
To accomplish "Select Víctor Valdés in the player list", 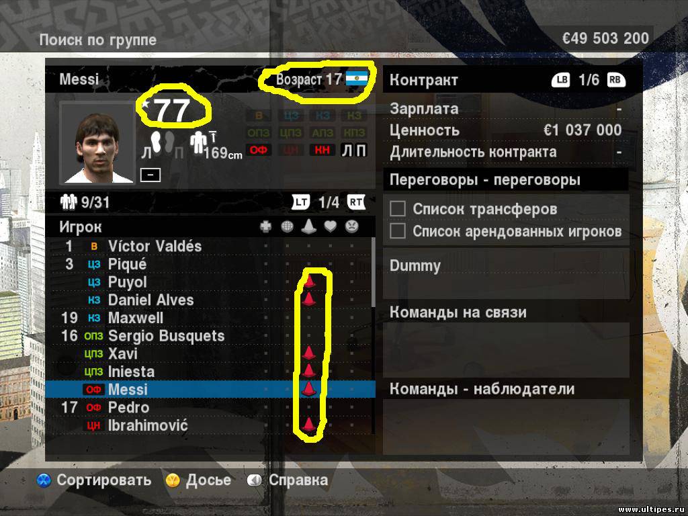I will pyautogui.click(x=210, y=246).
